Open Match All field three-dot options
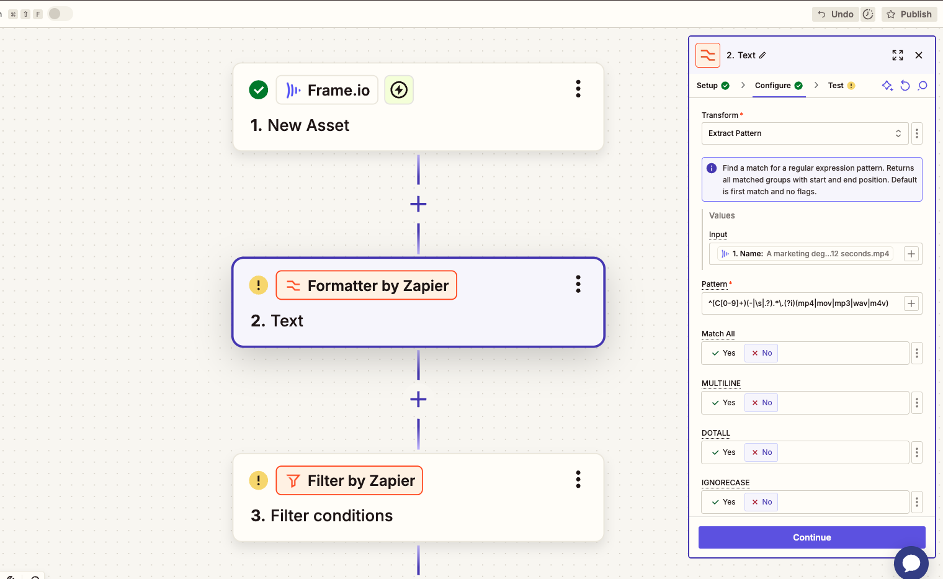This screenshot has height=579, width=943. coord(917,353)
